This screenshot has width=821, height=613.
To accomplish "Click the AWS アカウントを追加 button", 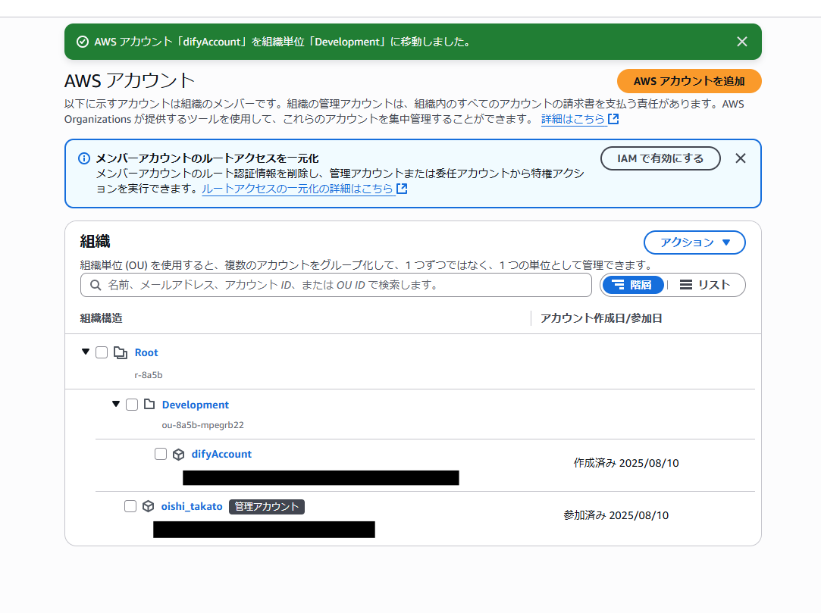I will (689, 81).
